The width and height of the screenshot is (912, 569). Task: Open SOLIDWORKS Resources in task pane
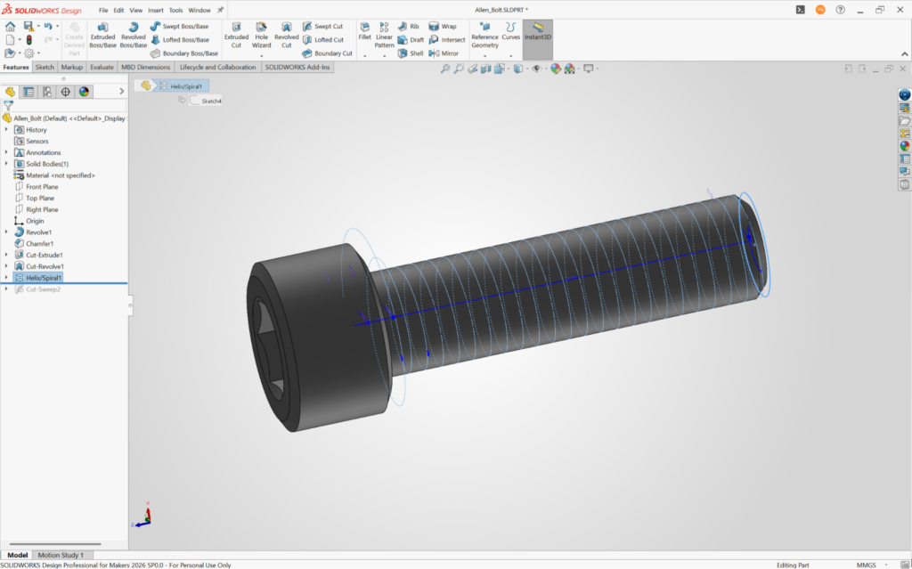click(905, 94)
